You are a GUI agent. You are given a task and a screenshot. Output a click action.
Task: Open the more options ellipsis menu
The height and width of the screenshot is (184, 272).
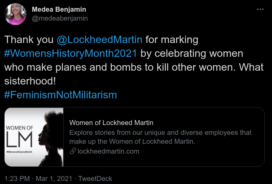coord(260,9)
